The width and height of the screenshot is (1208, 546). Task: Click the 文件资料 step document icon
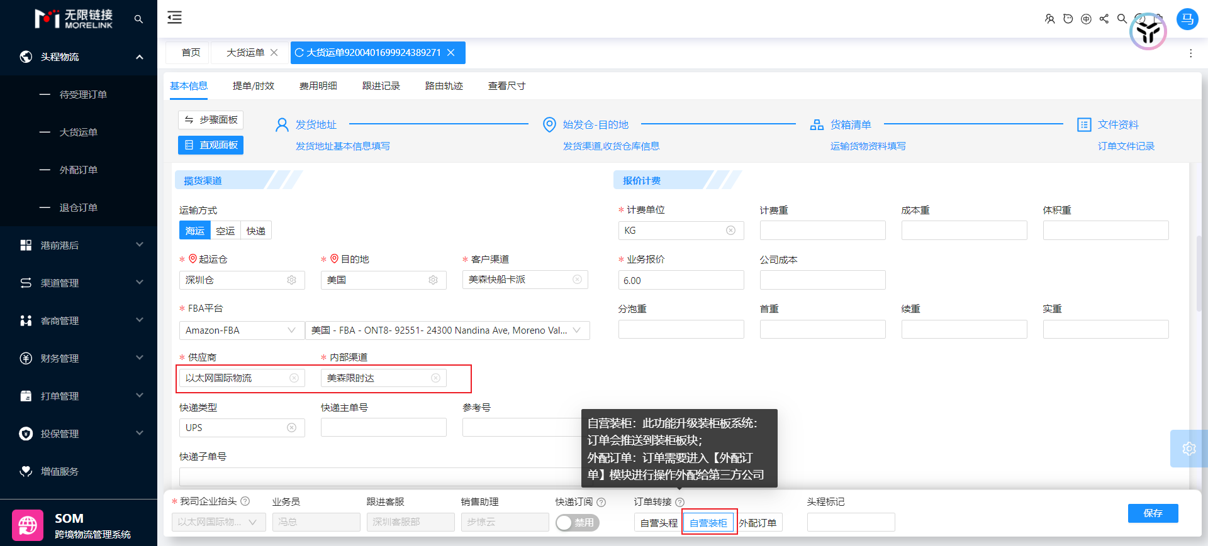click(1084, 125)
